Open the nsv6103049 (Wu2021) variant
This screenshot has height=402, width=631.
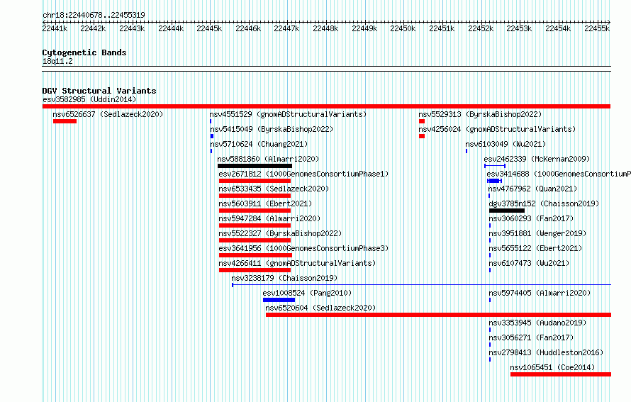[506, 144]
